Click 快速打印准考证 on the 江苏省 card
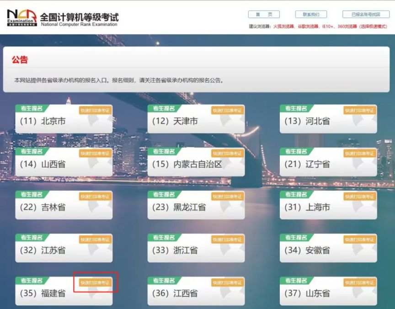 [x=95, y=240]
